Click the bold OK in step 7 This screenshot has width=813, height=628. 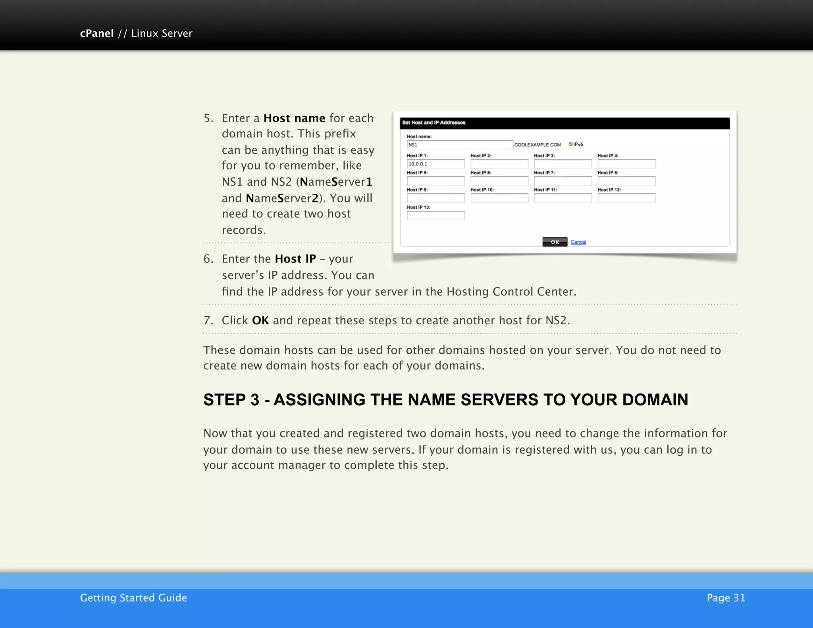(x=260, y=320)
